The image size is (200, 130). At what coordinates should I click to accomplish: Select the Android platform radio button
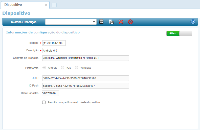click(44, 68)
